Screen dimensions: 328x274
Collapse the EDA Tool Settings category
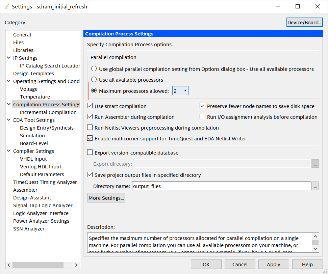click(8, 120)
